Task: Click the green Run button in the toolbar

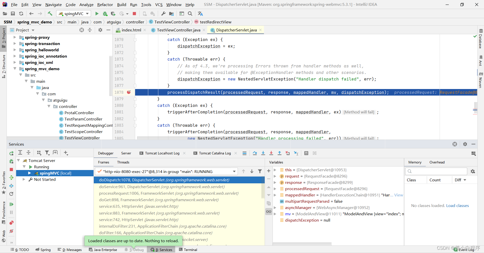Action: point(97,14)
